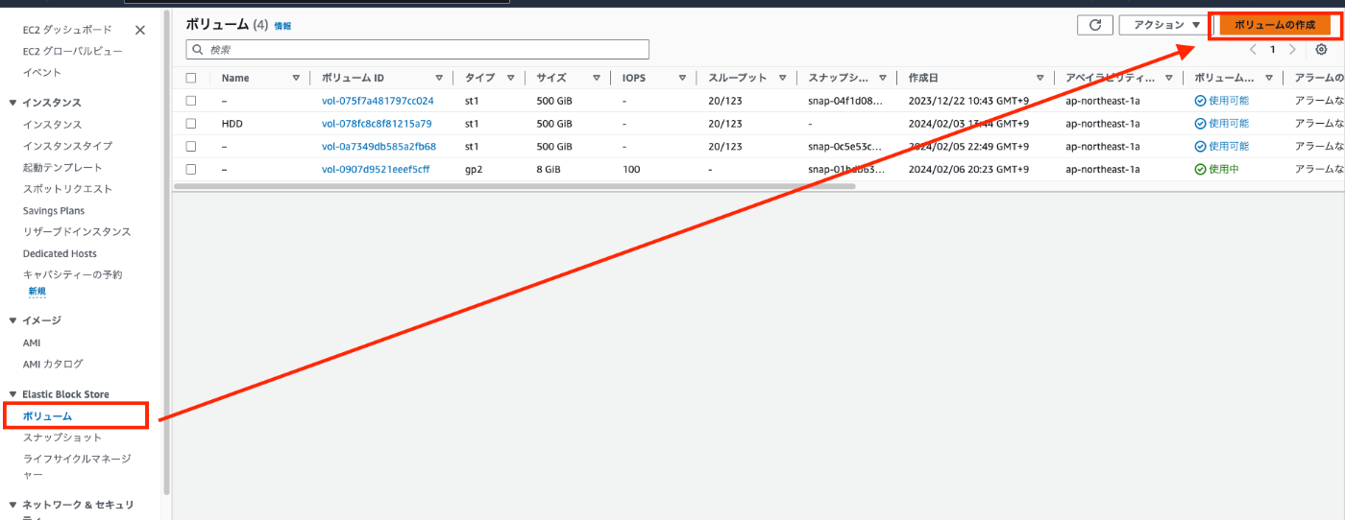Select date 2024/02/06 20:23 GMT+9
1345x520 pixels.
pos(968,169)
